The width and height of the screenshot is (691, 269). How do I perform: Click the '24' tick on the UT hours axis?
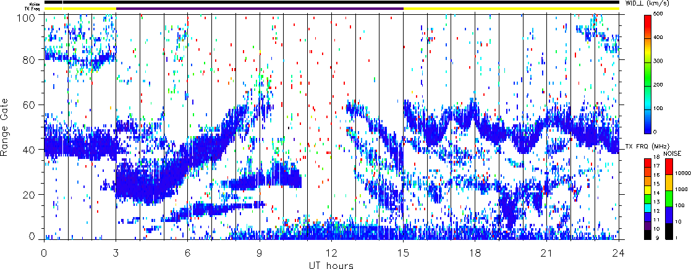pos(619,253)
